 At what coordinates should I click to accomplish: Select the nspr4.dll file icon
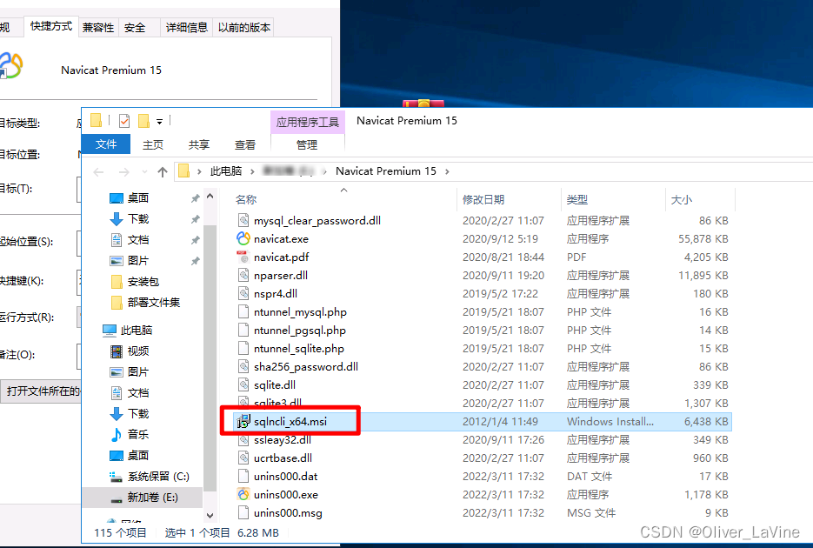[x=243, y=293]
